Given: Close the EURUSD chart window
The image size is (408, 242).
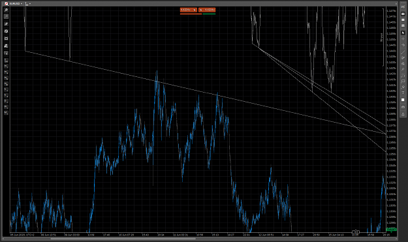Looking at the screenshot, I should pyautogui.click(x=396, y=4).
